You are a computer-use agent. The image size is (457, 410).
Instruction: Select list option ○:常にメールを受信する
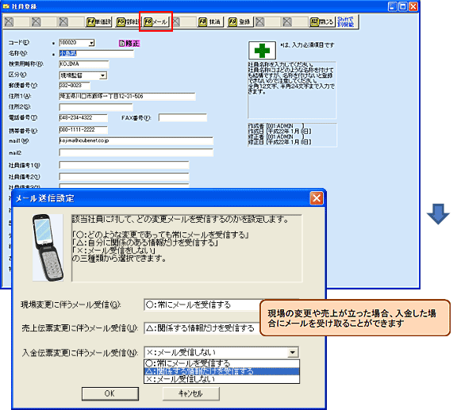tap(222, 363)
